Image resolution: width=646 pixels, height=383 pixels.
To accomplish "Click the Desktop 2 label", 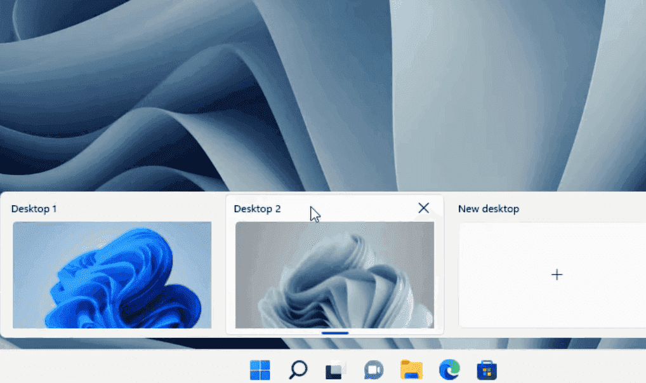I will click(257, 209).
